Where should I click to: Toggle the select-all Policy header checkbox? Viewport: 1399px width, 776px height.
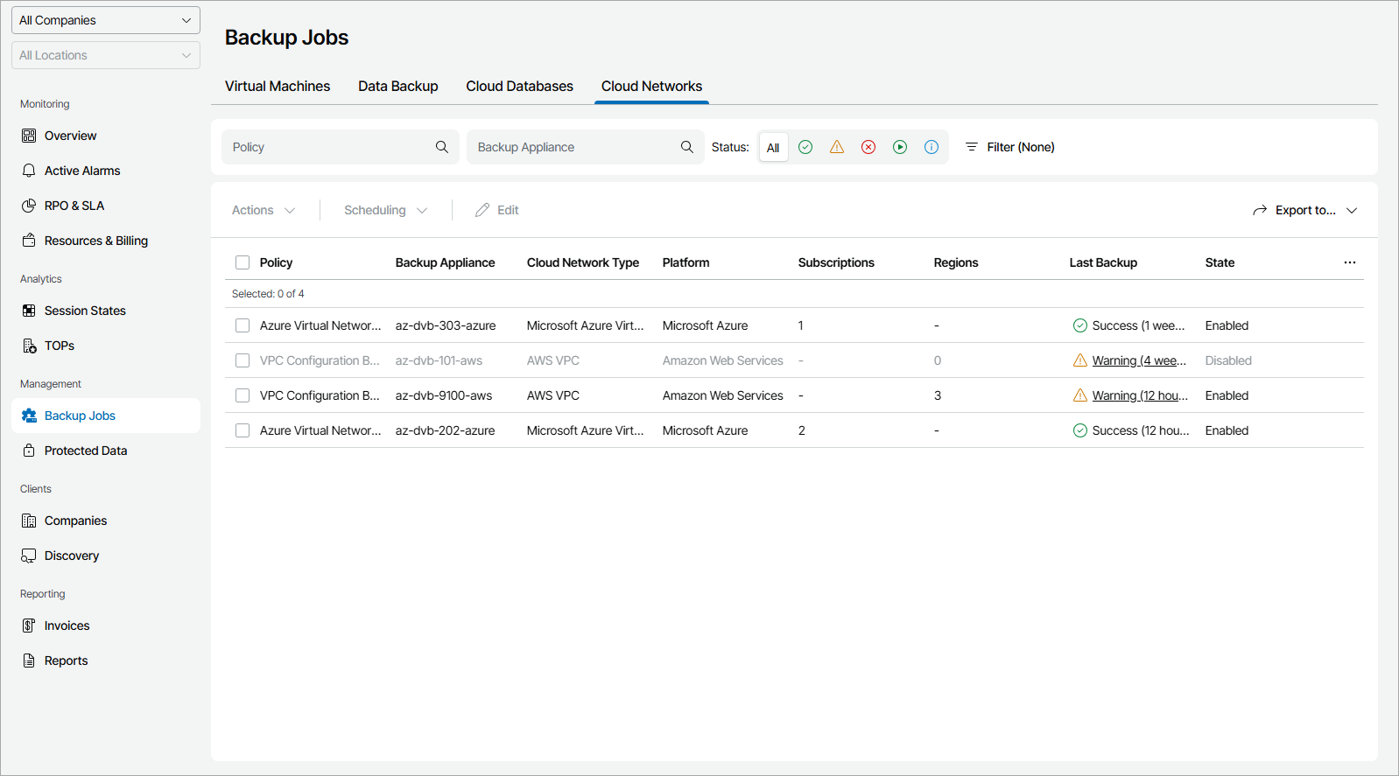click(x=243, y=262)
